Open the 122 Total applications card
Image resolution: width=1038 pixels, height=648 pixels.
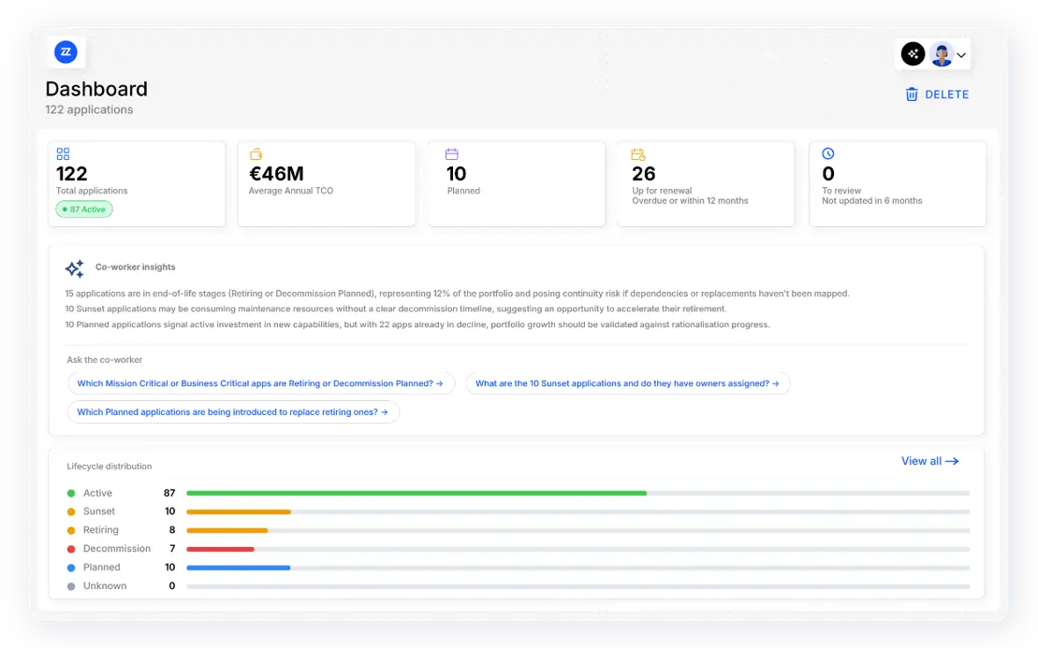(137, 184)
